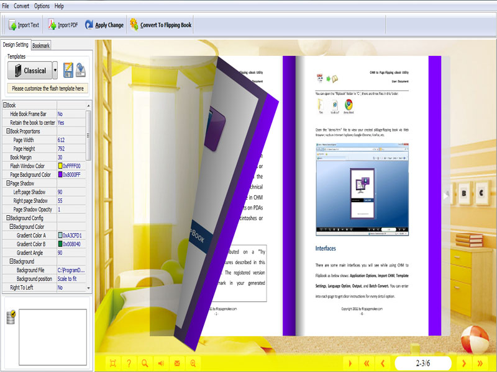Viewport: 497px width, 372px height.
Task: Click the Background File path value
Action: (71, 270)
